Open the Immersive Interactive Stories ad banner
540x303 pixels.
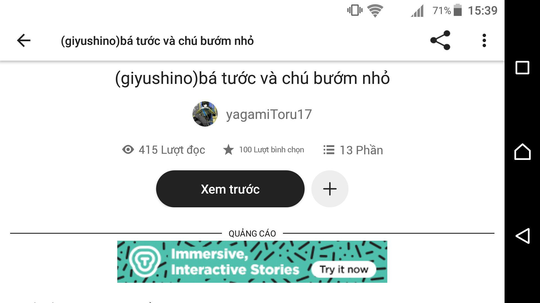point(252,262)
